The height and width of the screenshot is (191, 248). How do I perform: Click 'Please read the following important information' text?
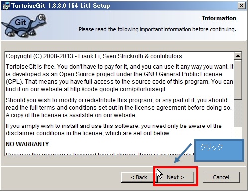click(x=157, y=29)
